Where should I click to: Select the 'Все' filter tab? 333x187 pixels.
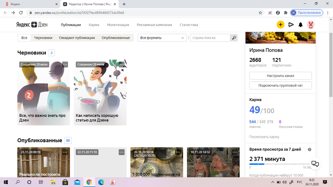[24, 38]
